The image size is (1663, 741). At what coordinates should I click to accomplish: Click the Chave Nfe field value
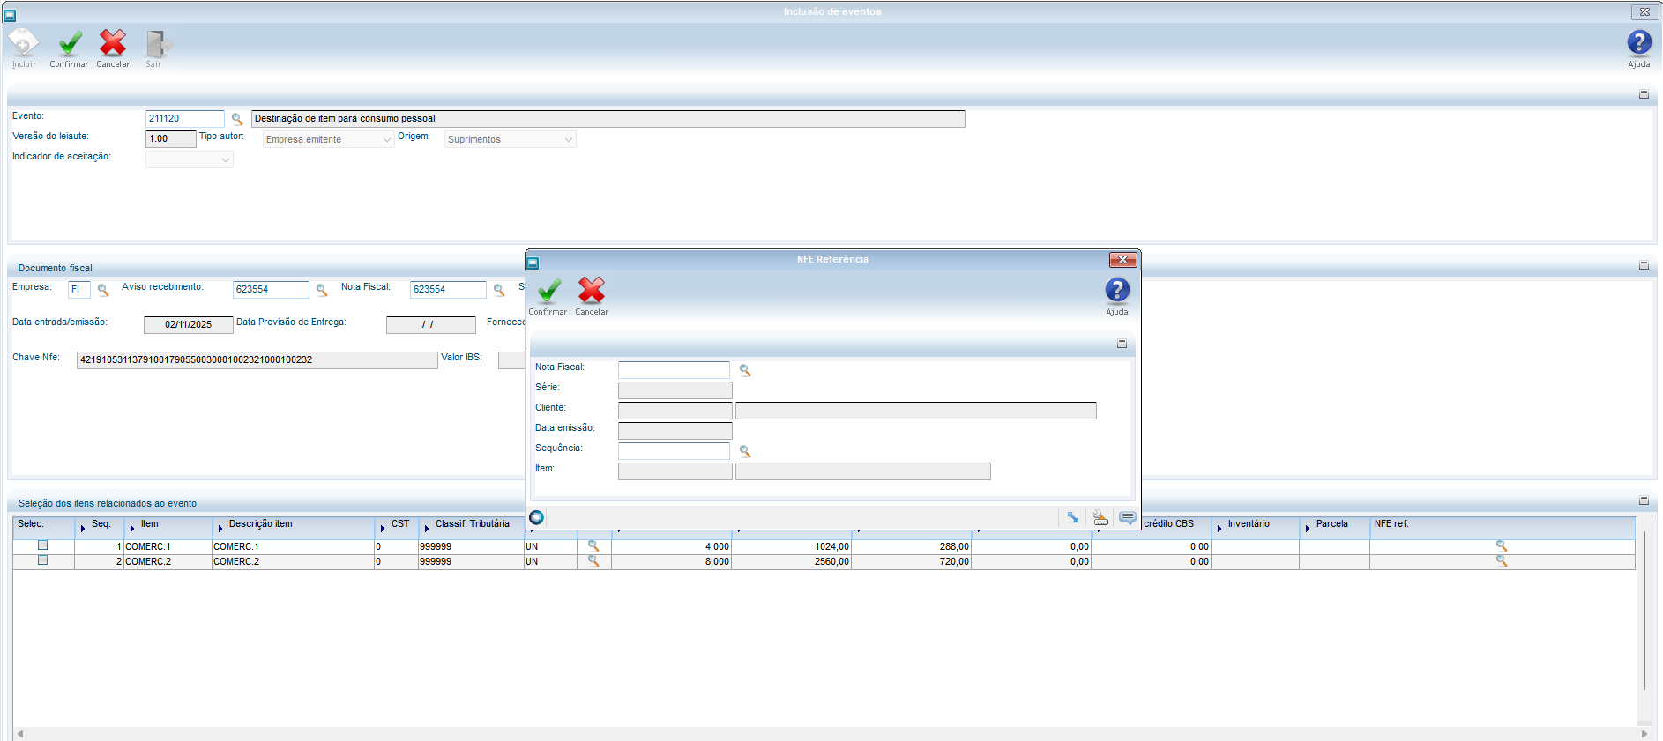[x=257, y=360]
